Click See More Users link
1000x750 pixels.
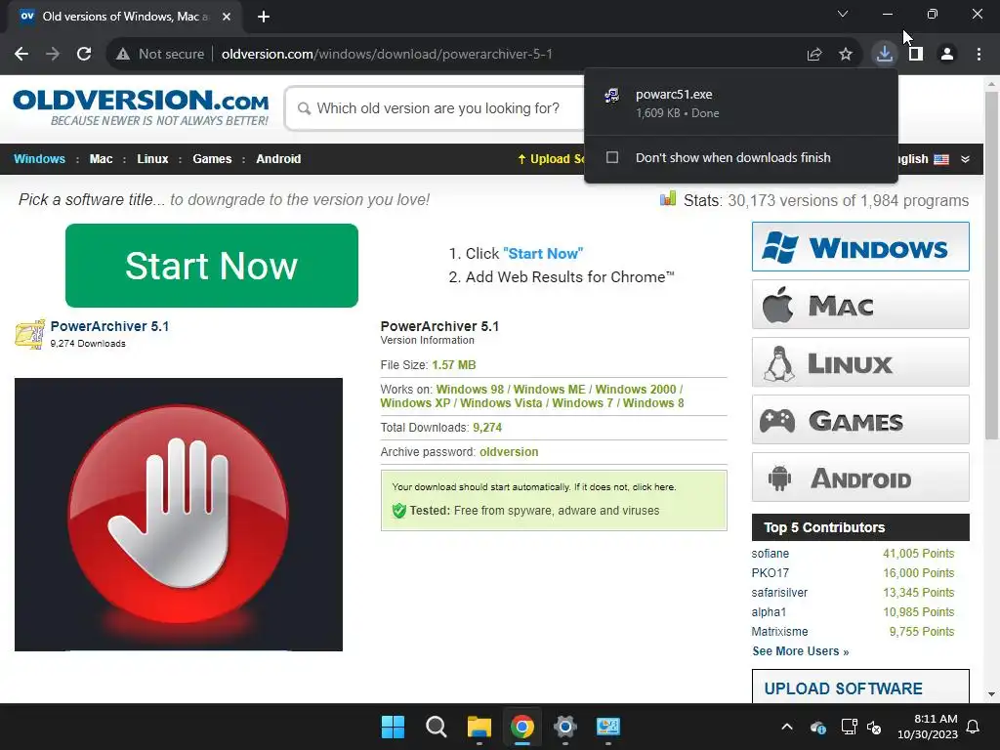[x=801, y=651]
